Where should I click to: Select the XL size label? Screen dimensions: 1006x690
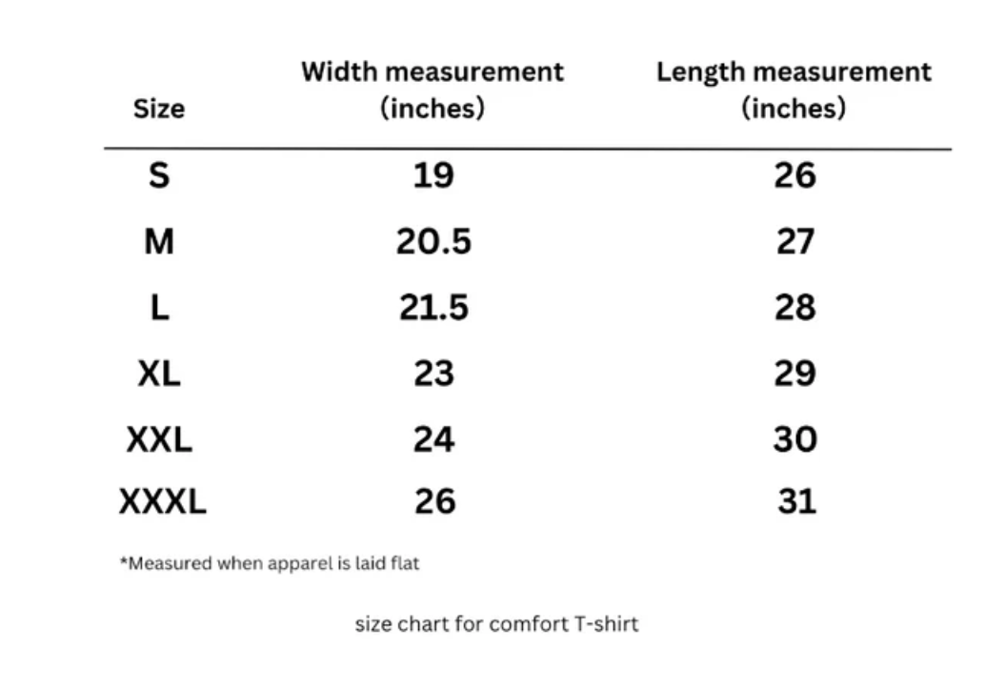click(x=159, y=373)
